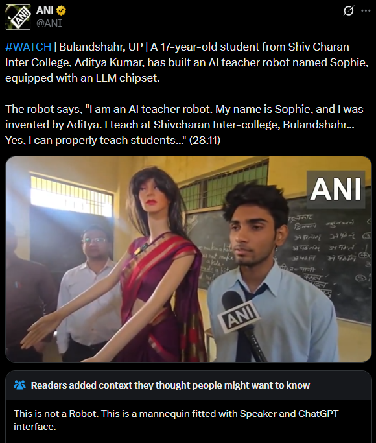
Task: Click the tweet text mentioning Sophie robot
Action: coord(187,62)
